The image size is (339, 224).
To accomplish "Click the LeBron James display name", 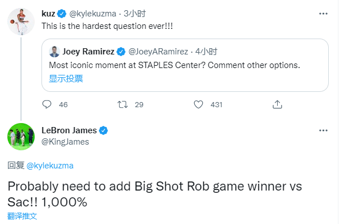I will click(69, 130).
